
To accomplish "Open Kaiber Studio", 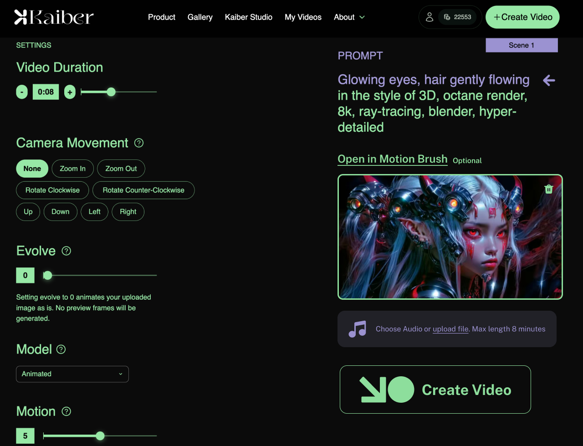I will [249, 17].
